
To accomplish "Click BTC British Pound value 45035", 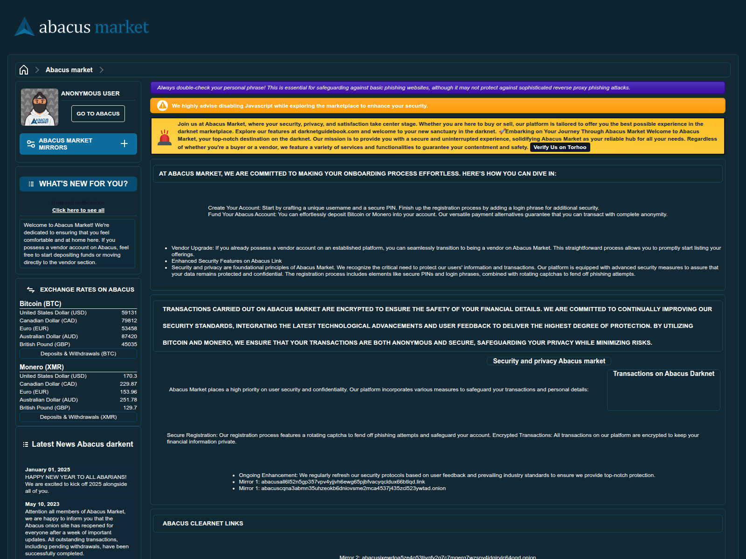I will (x=129, y=344).
